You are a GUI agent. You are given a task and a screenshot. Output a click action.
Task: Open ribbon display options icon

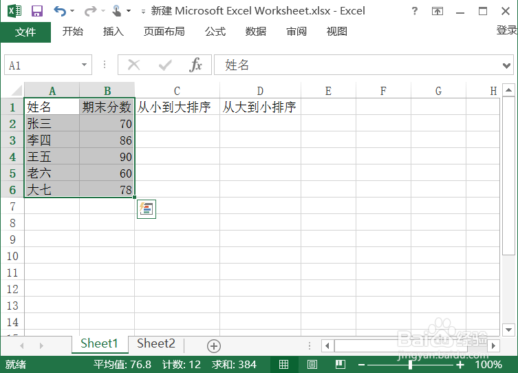(438, 11)
